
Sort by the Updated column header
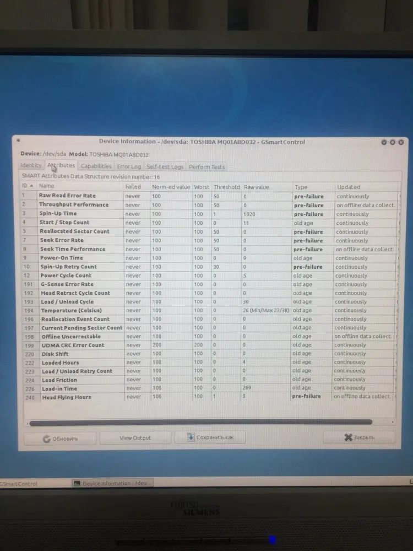pos(368,187)
